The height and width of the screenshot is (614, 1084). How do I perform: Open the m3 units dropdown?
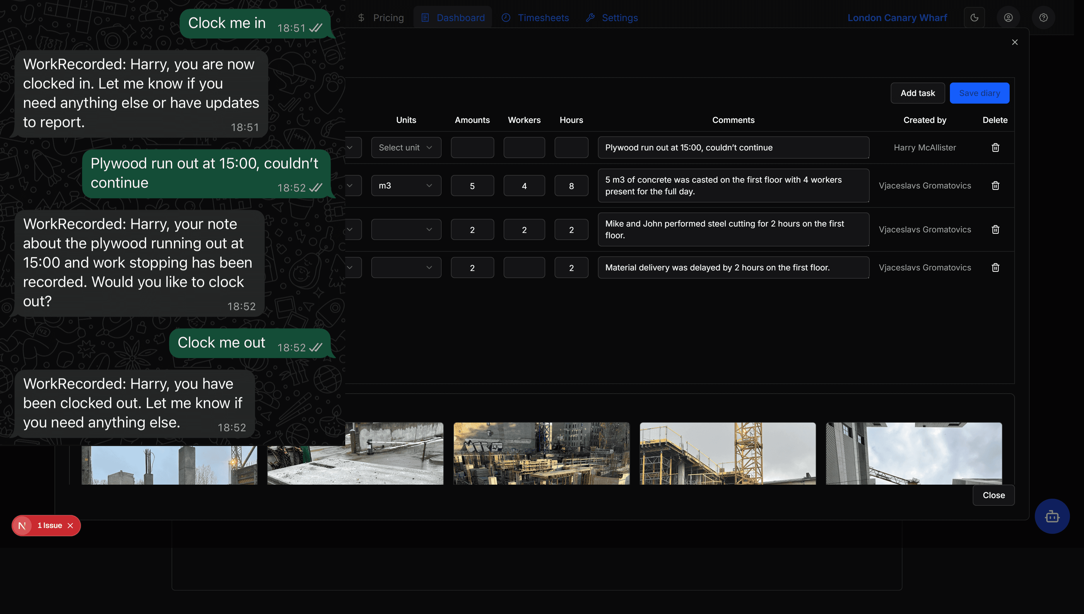[406, 185]
